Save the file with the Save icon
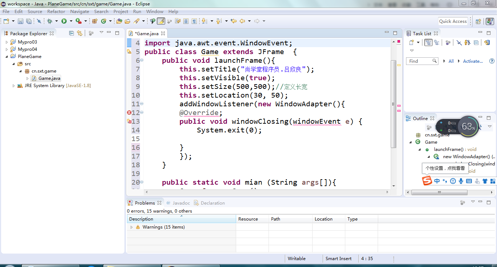 click(20, 21)
